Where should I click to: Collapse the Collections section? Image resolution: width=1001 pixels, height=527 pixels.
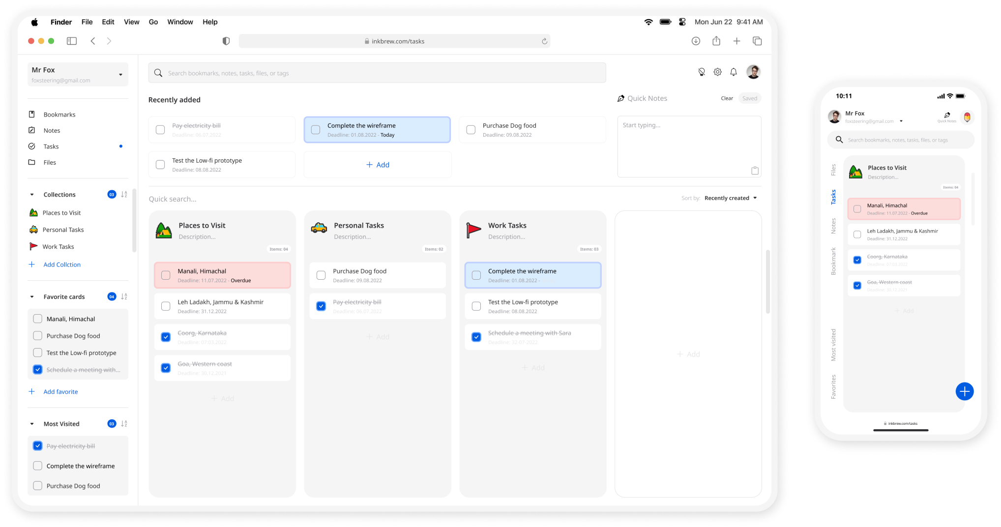point(32,195)
